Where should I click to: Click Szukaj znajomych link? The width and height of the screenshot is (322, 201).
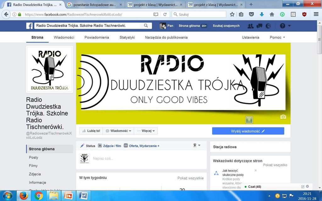click(226, 26)
